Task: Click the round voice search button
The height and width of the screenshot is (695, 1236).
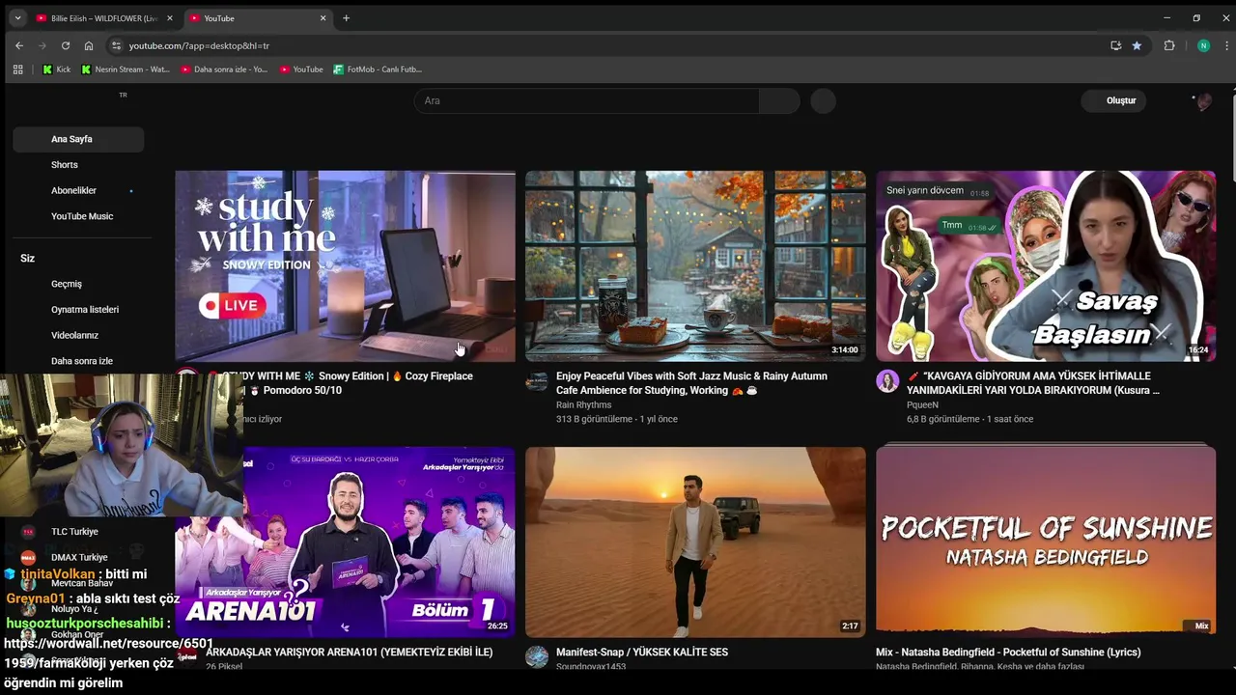Action: tap(823, 100)
